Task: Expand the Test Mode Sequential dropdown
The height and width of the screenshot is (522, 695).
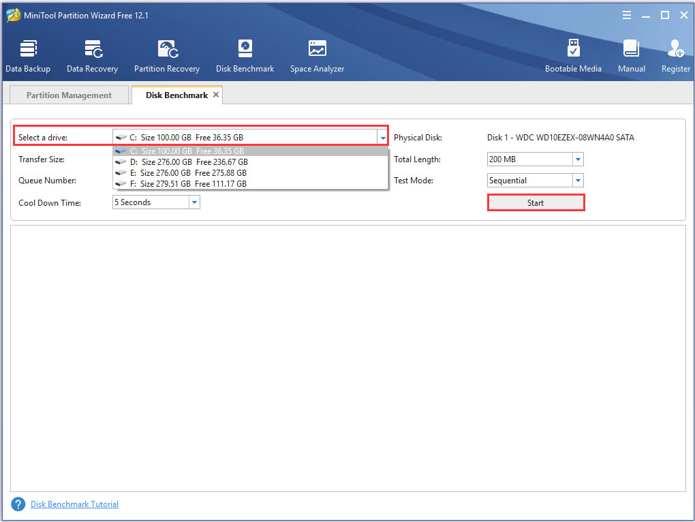Action: tap(578, 181)
